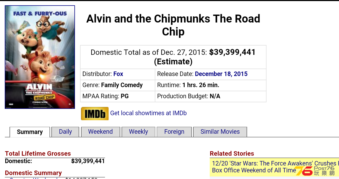Click the Domestic Summary heading

click(33, 173)
